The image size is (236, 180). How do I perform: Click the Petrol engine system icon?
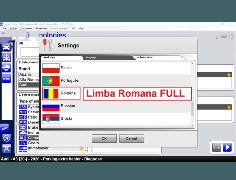pos(23,117)
